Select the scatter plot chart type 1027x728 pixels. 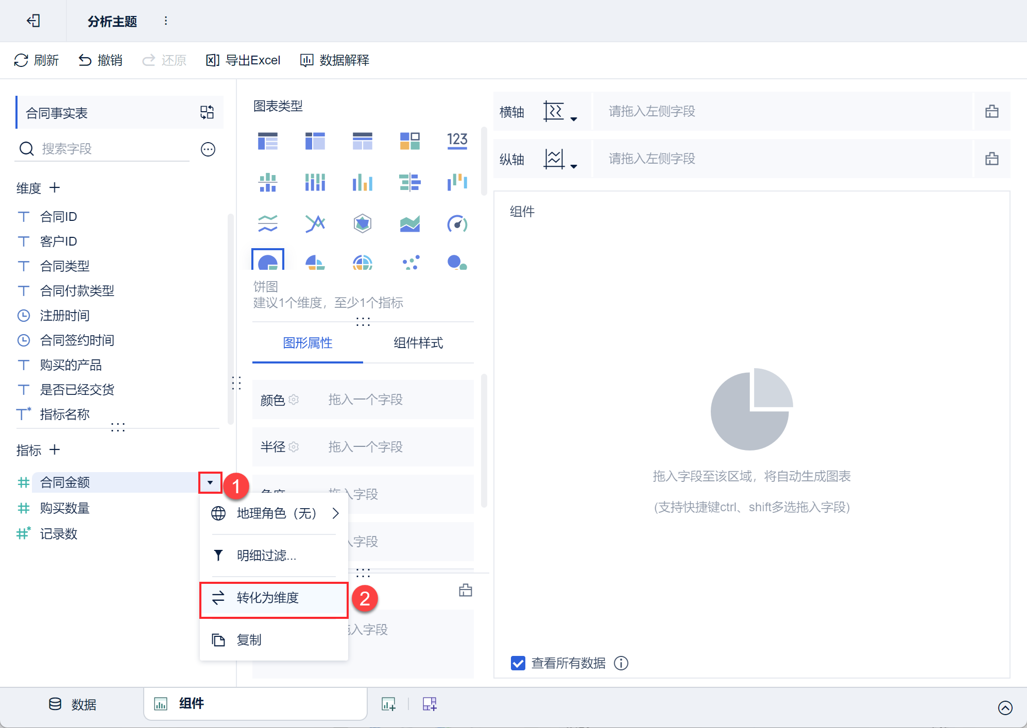[411, 262]
